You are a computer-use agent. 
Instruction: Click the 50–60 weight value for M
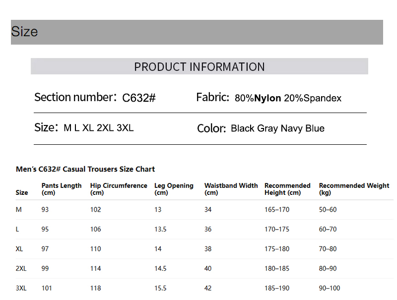pos(328,210)
